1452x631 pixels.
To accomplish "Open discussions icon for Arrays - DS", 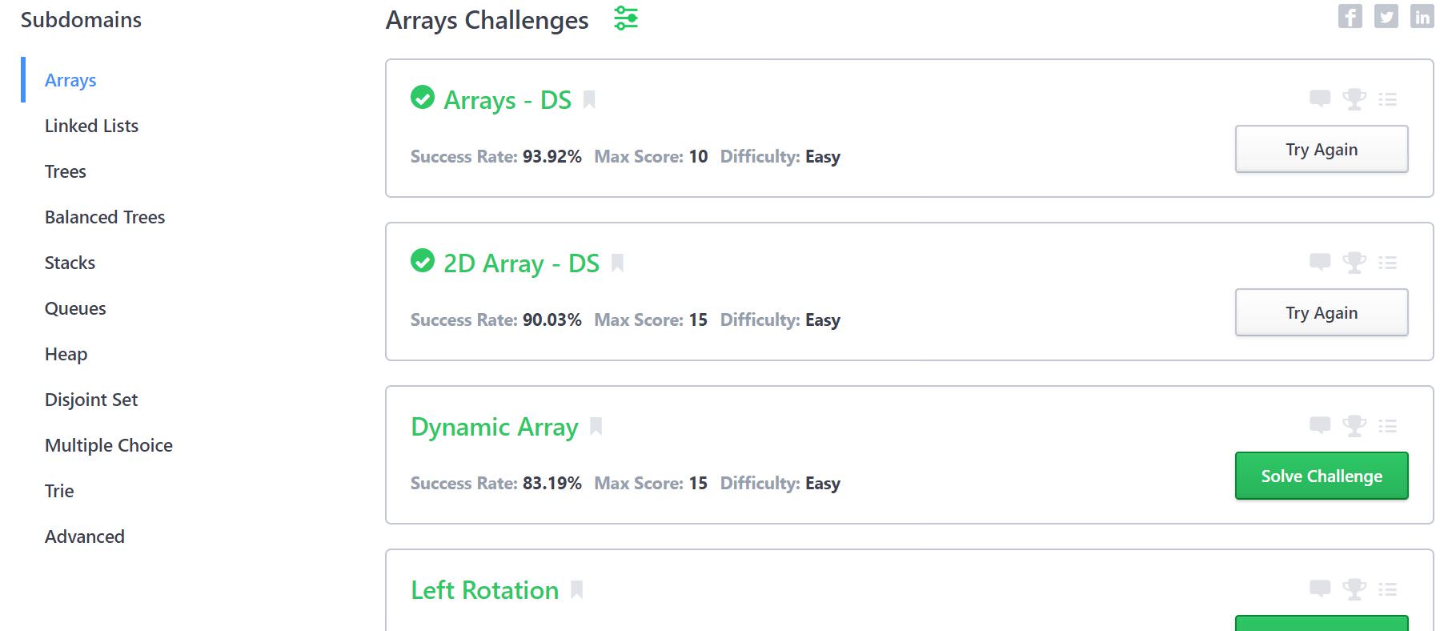I will coord(1319,99).
